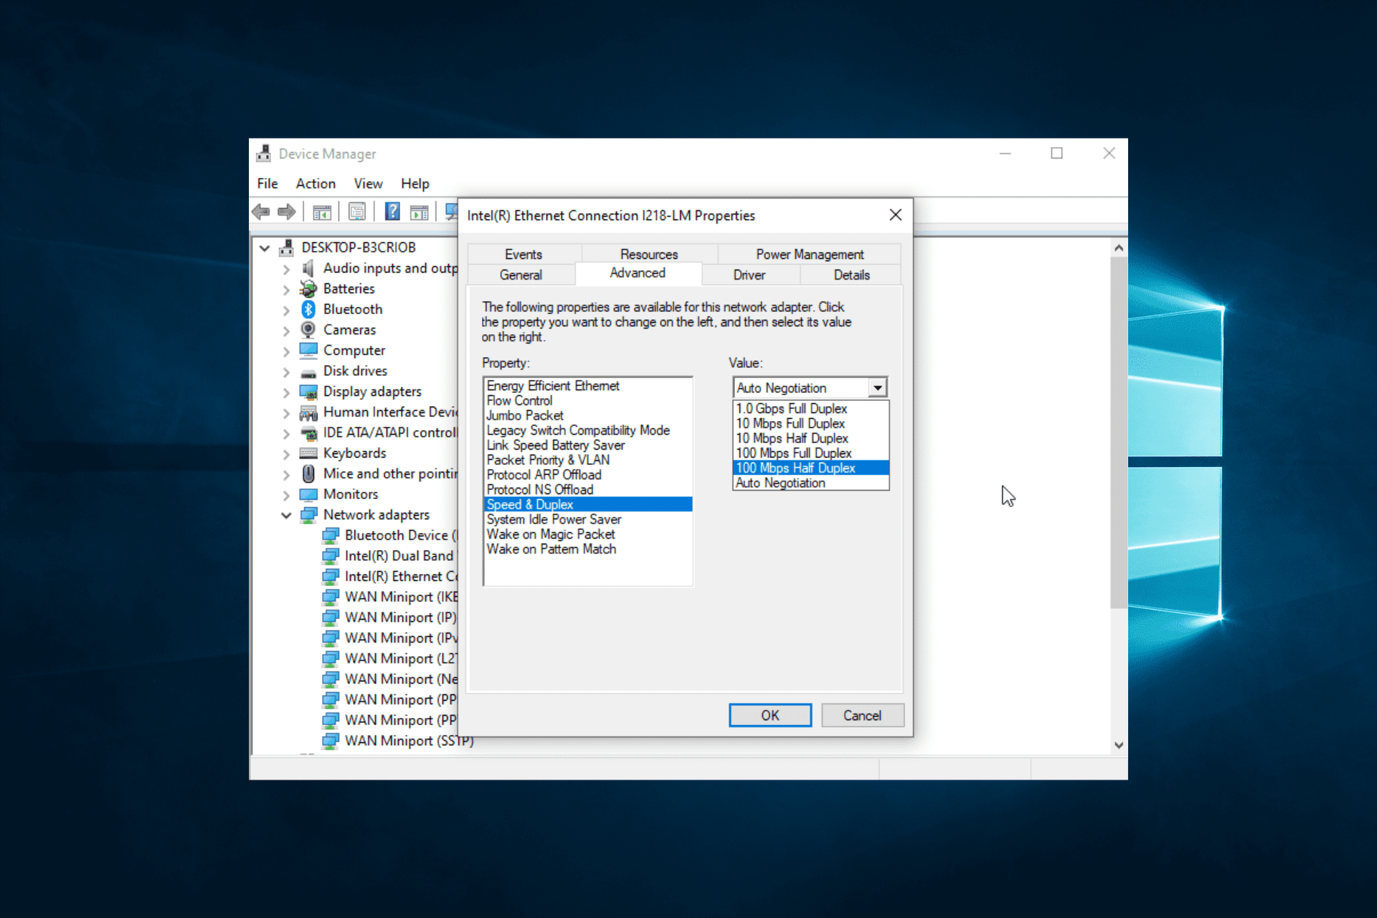This screenshot has width=1377, height=918.
Task: Select 1.0 Gbps Full Duplex value
Action: 811,408
